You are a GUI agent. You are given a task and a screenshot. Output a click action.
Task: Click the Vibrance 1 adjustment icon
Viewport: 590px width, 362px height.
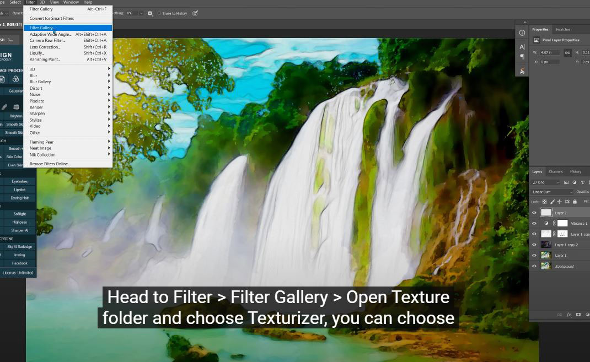coord(546,223)
